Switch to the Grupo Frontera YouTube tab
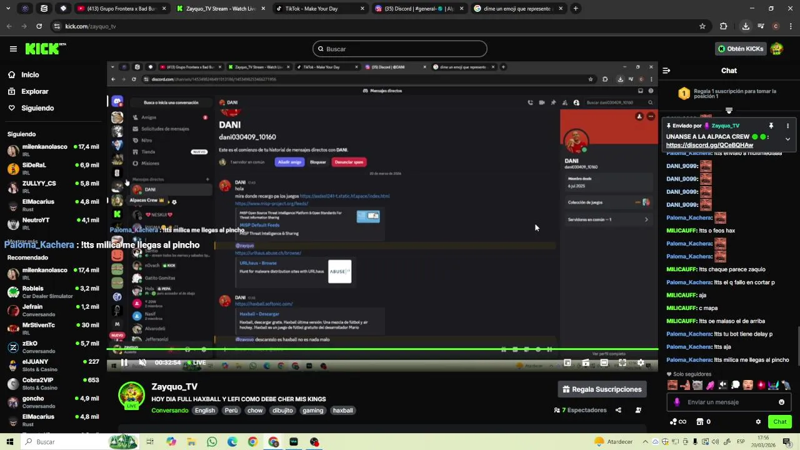The width and height of the screenshot is (800, 450). [x=122, y=9]
